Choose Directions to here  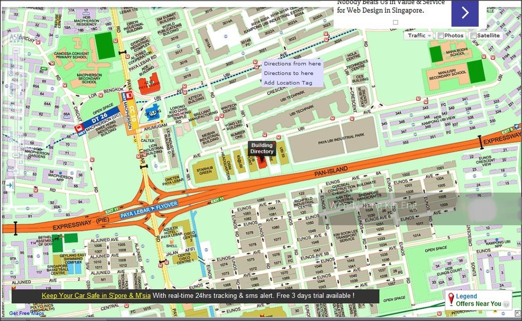click(x=289, y=73)
